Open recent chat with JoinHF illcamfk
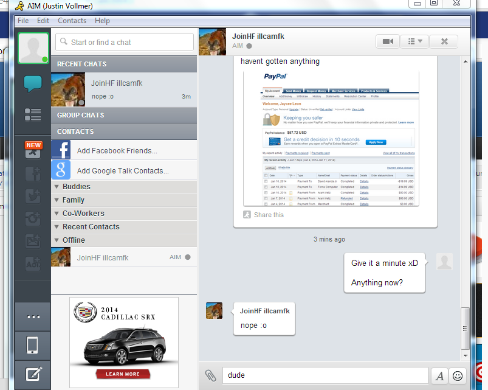Viewport: 488px width, 390px height. click(x=124, y=89)
